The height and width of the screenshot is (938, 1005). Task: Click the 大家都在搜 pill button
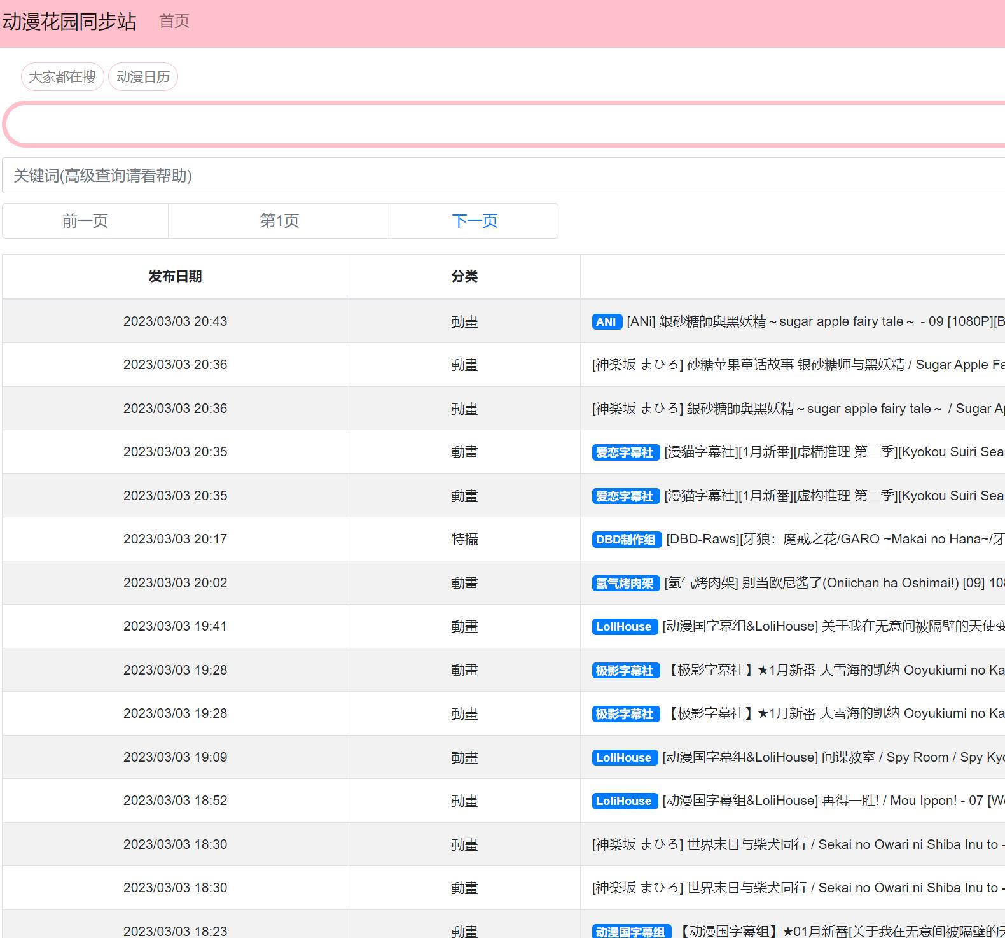(62, 77)
